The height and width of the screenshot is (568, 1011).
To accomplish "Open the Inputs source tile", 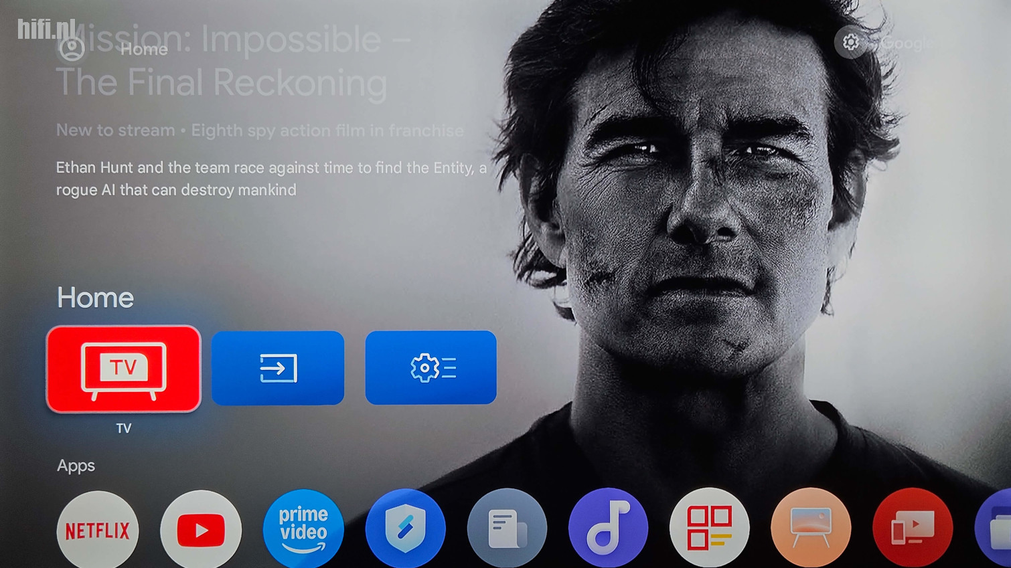I will click(278, 368).
